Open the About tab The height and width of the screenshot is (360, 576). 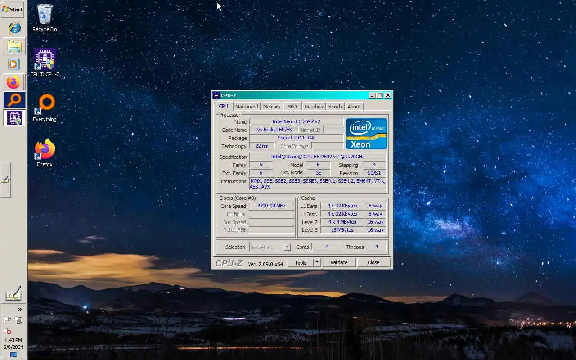[x=354, y=107]
